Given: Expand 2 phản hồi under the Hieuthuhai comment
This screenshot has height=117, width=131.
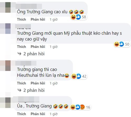Looking at the screenshot, I should [34, 90].
